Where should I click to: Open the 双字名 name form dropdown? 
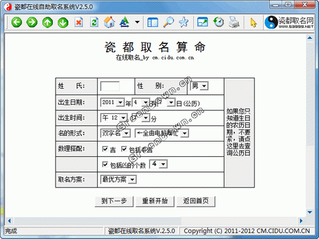[115, 133]
